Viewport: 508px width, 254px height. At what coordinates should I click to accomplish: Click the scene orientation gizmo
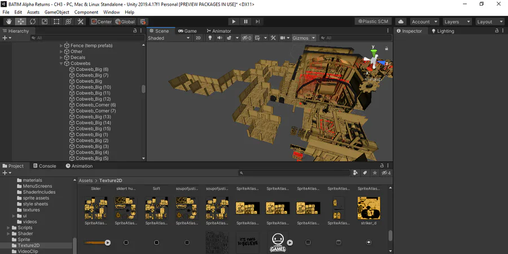[374, 60]
